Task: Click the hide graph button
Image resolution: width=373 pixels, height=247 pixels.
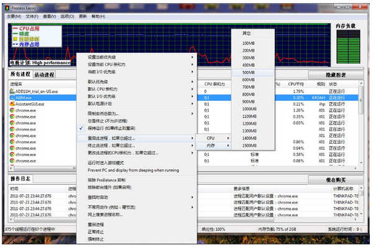Action: 336,75
